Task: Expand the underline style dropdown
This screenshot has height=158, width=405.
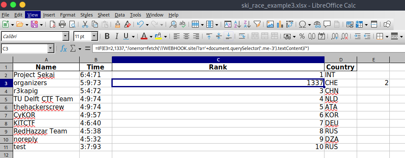Action: [x=133, y=37]
